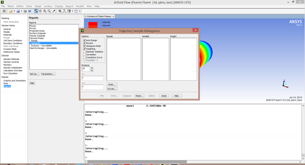Click the gray icon at toolbar's left end
The image size is (305, 165).
click(4, 11)
